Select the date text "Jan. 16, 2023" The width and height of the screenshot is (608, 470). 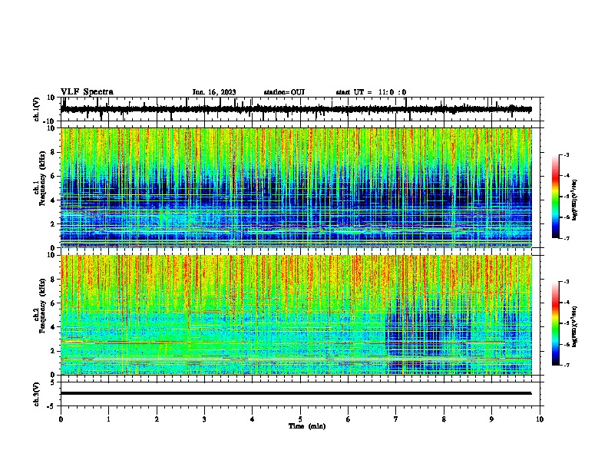214,92
